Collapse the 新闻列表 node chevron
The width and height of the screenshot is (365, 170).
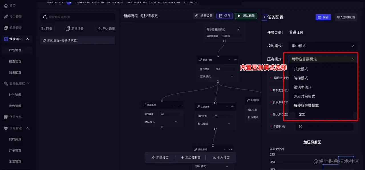[x=229, y=60]
